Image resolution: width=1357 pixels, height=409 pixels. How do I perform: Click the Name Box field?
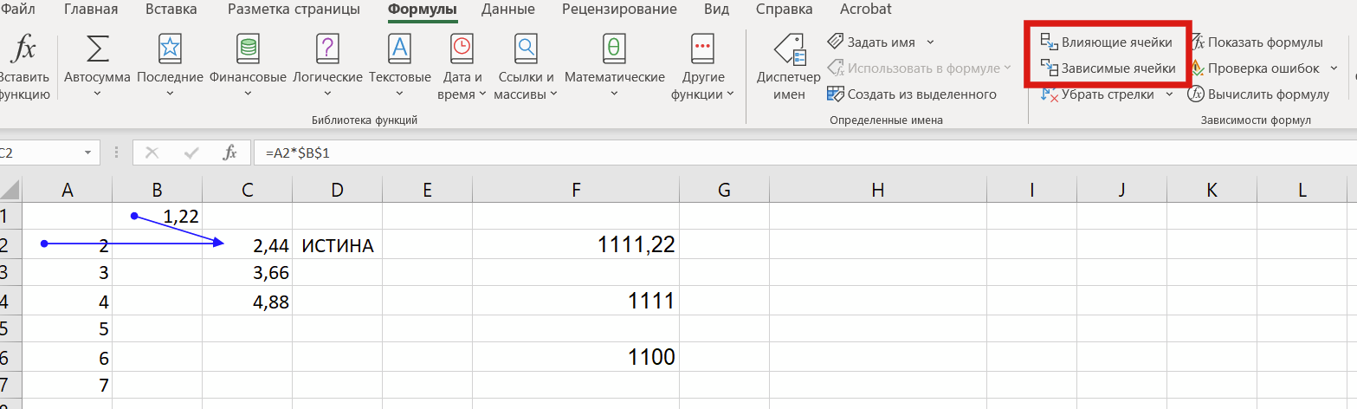39,153
